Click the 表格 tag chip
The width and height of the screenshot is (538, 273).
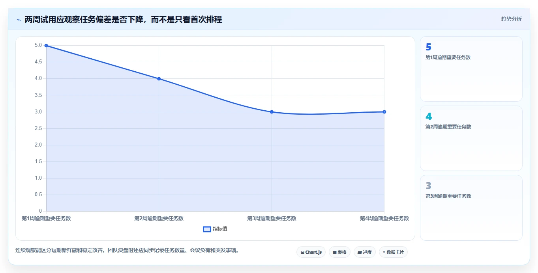(x=339, y=252)
